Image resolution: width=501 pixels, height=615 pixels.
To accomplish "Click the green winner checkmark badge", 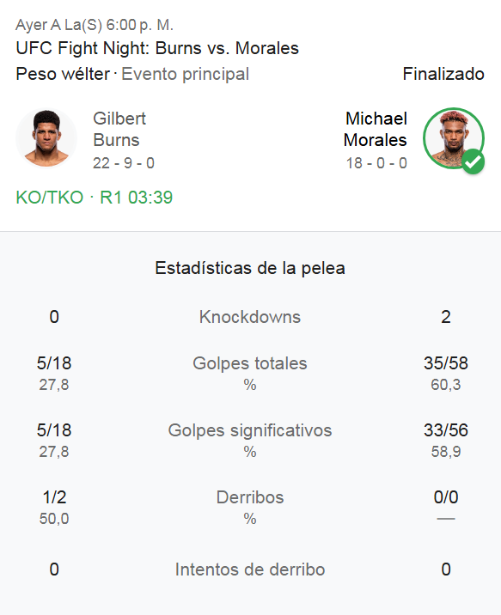I will tap(473, 161).
